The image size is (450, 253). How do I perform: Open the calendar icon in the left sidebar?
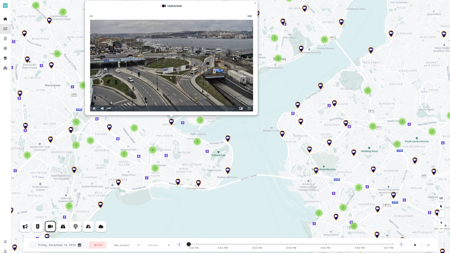(x=5, y=58)
